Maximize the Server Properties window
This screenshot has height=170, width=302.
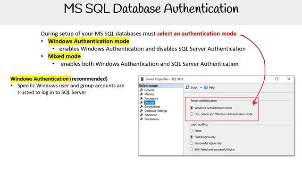click(277, 79)
